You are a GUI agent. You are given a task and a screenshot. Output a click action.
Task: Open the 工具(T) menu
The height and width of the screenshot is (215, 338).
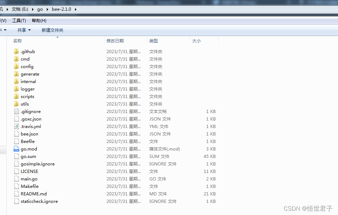(x=19, y=20)
